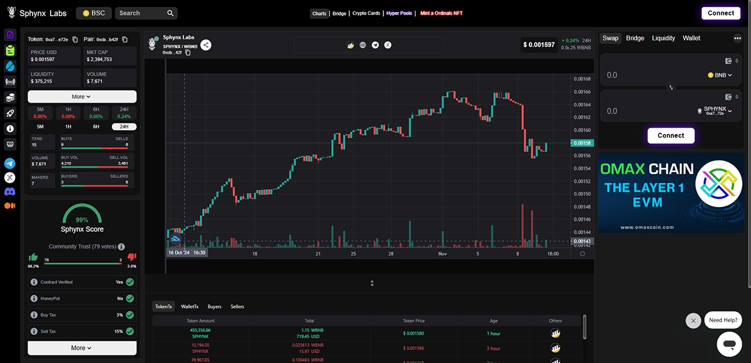Image resolution: width=751 pixels, height=363 pixels.
Task: Switch to the Swap tab
Action: 610,38
